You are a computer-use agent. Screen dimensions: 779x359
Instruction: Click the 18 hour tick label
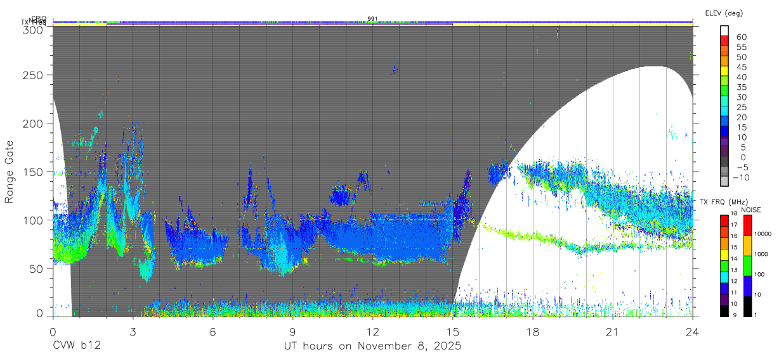point(532,331)
